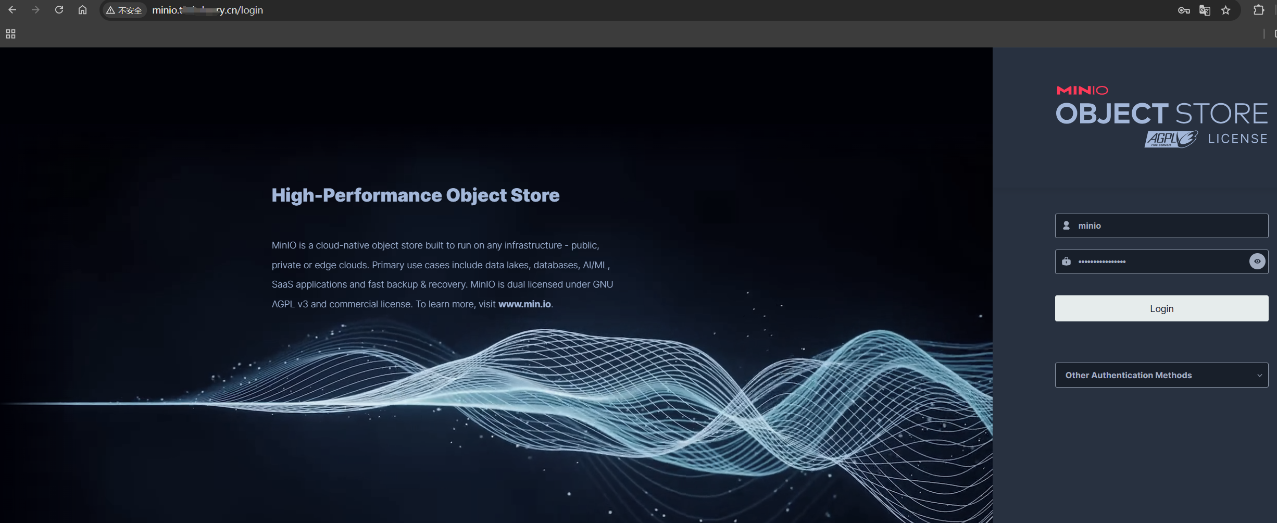Click the lock icon in the password field

1066,261
